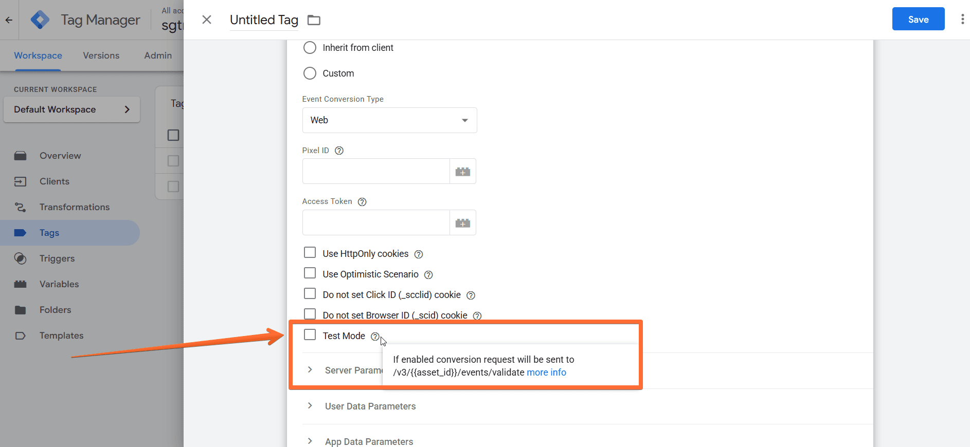Insert a variable into Access Token field
The image size is (970, 447).
click(x=463, y=222)
